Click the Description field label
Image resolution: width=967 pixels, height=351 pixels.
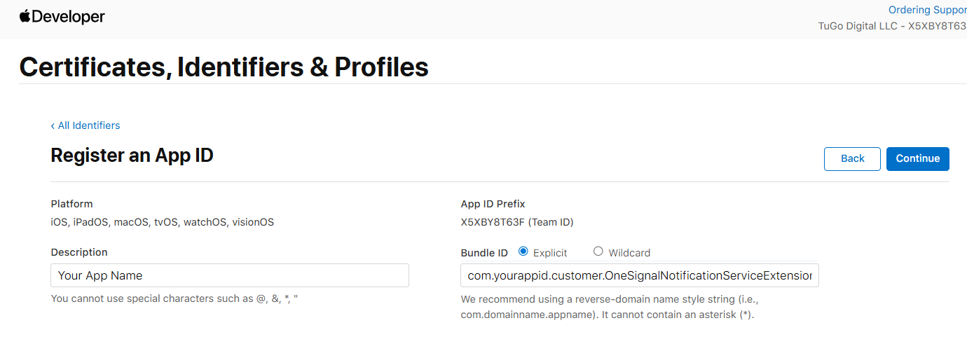(x=79, y=252)
